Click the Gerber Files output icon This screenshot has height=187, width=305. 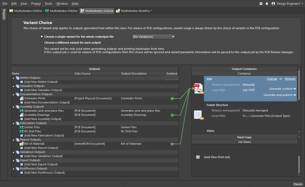(22, 127)
